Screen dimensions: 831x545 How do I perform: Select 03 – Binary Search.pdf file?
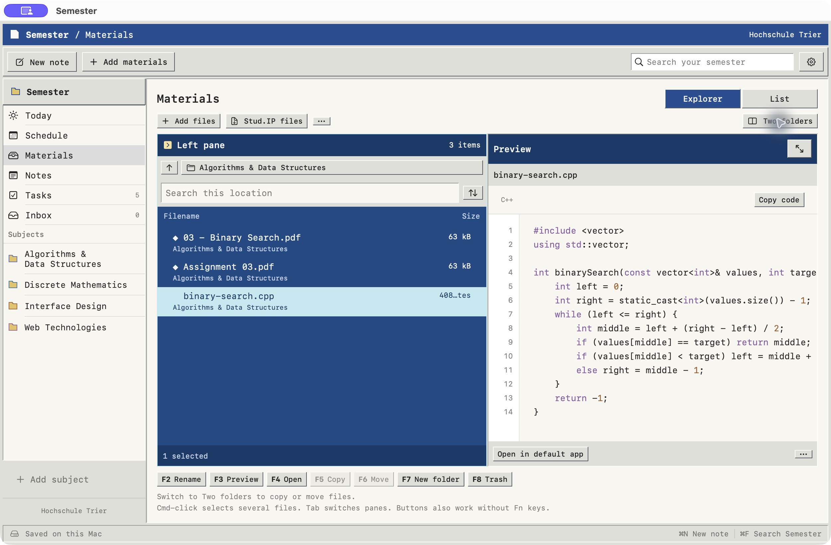click(321, 243)
